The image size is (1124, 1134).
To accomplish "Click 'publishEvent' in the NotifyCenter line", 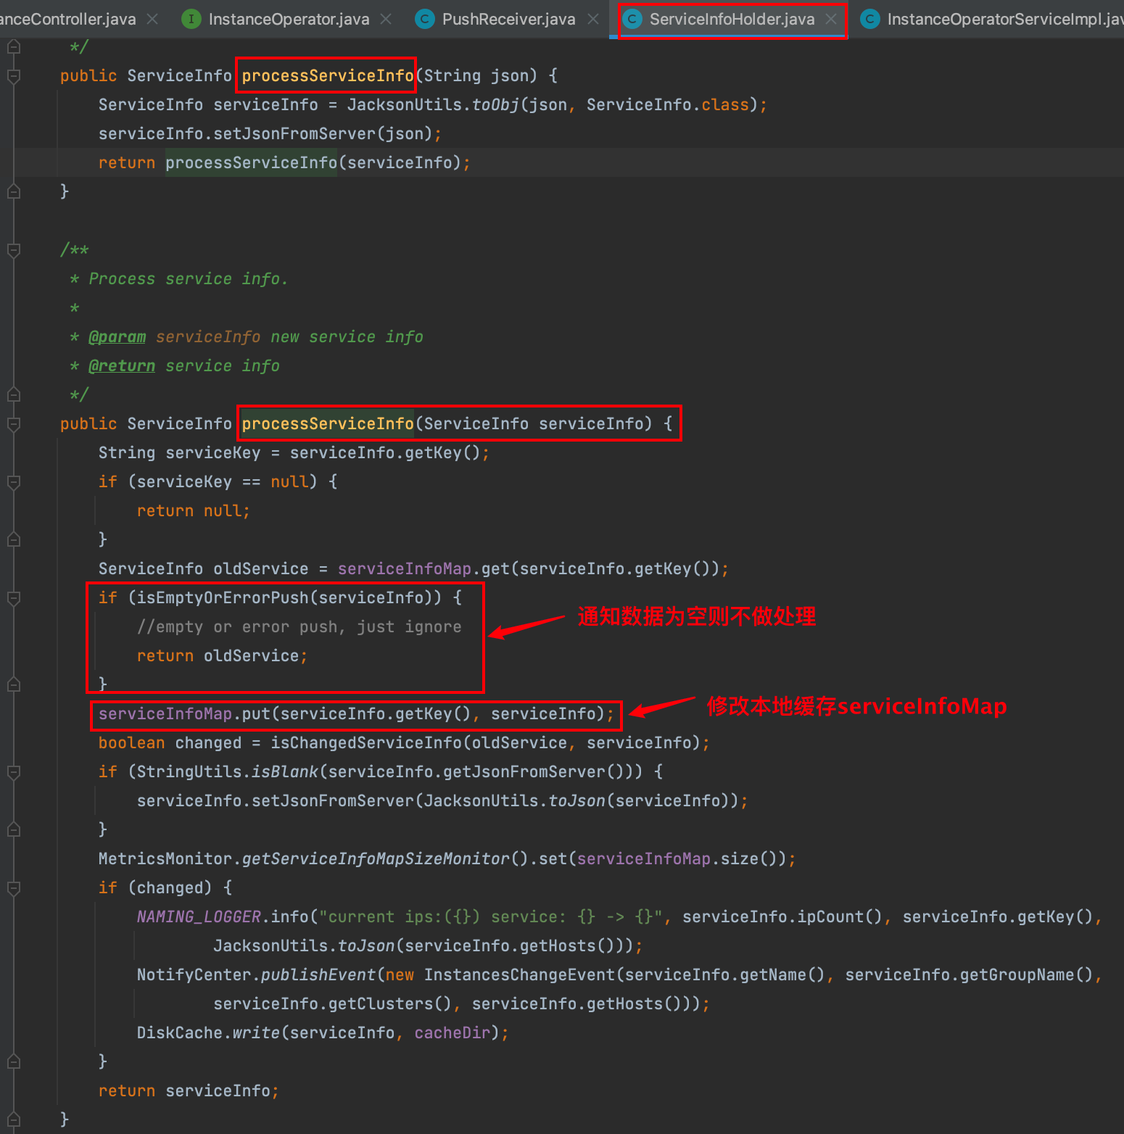I will (318, 974).
